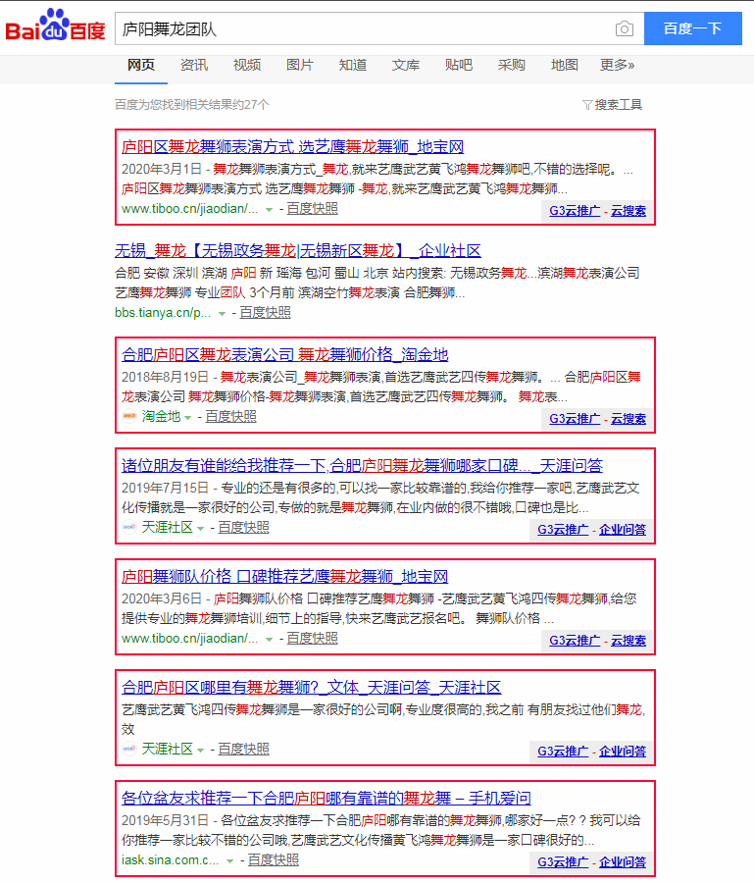Click G3云推广 in 手机爱问 result
This screenshot has width=754, height=883.
(x=563, y=862)
